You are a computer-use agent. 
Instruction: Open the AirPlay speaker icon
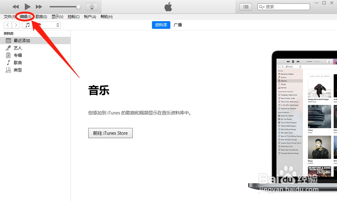pos(92,6)
